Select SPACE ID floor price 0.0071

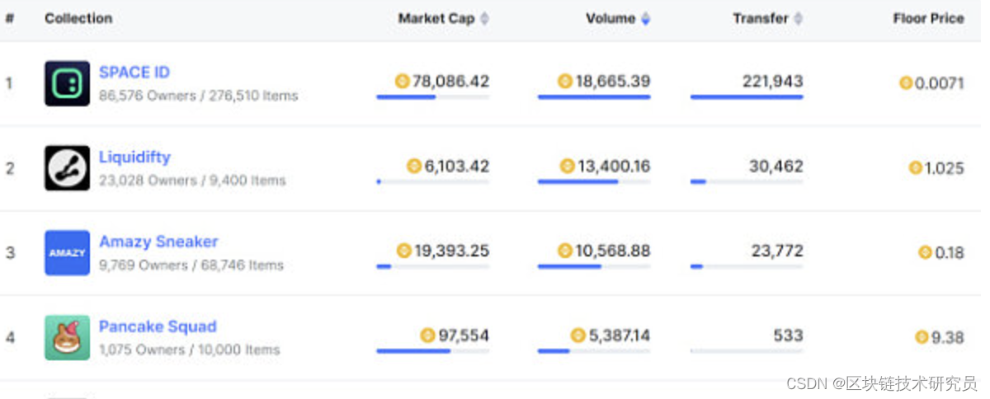pos(939,82)
